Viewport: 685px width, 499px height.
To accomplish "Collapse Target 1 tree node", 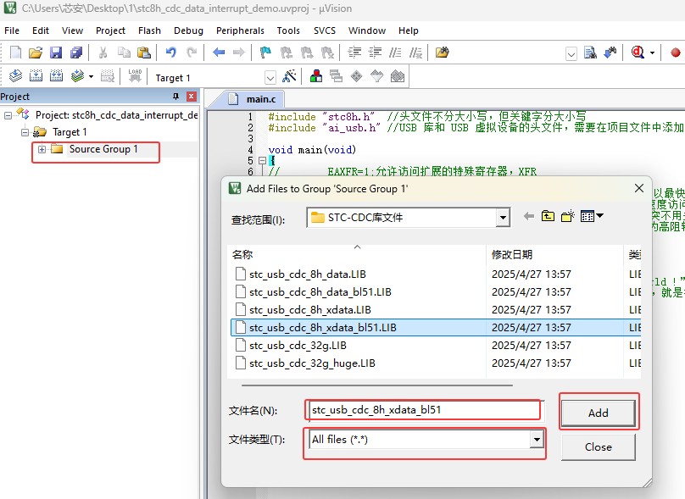I will tap(25, 132).
